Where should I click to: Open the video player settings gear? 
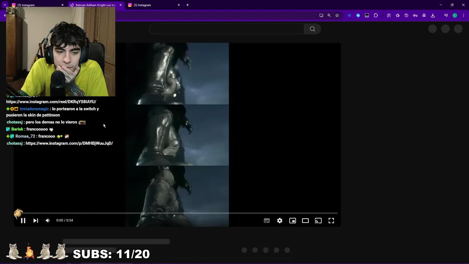pyautogui.click(x=280, y=220)
